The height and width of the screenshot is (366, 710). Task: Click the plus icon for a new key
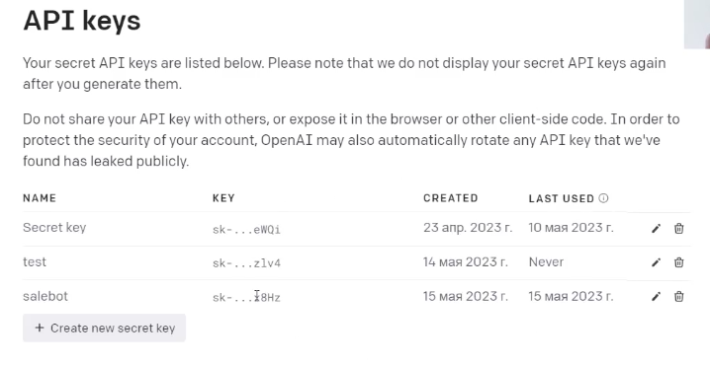tap(40, 328)
